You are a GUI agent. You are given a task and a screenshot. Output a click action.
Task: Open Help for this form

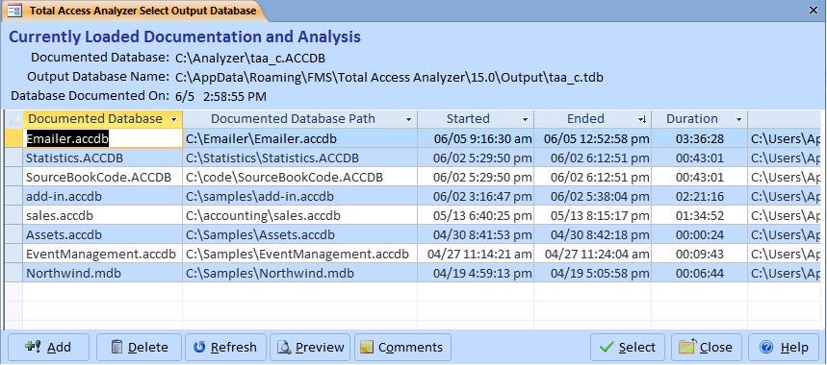(784, 347)
